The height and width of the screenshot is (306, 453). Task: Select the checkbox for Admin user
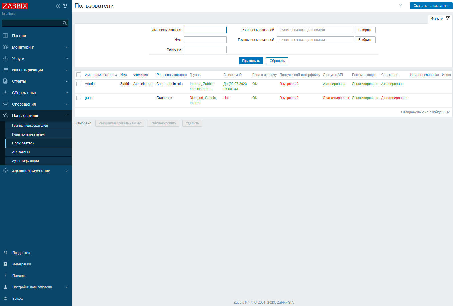79,84
